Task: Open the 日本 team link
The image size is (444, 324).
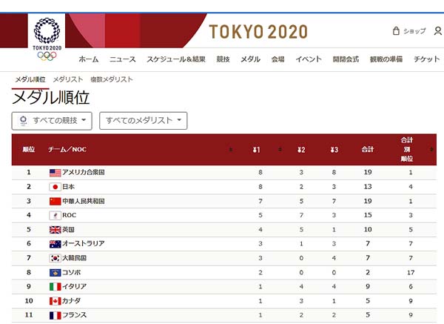Action: [70, 187]
